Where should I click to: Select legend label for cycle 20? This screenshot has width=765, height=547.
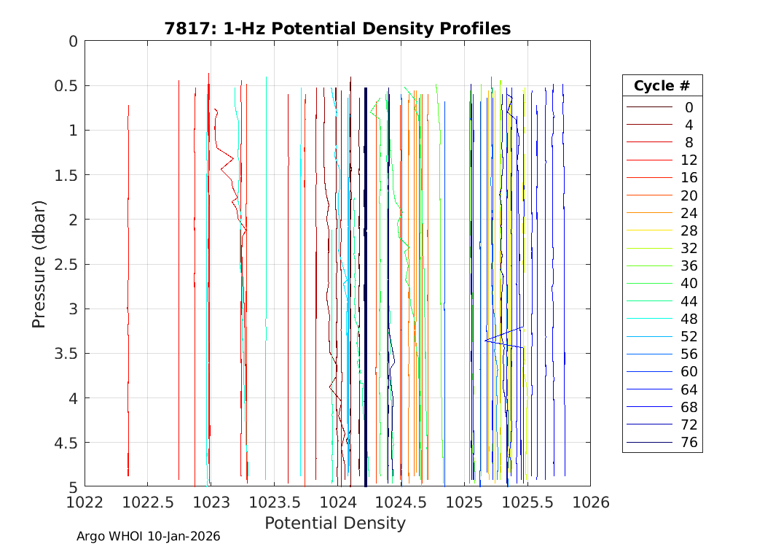688,195
